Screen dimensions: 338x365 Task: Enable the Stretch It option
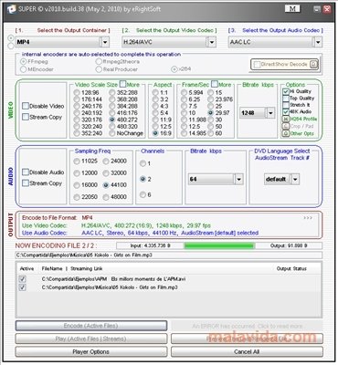tap(286, 105)
